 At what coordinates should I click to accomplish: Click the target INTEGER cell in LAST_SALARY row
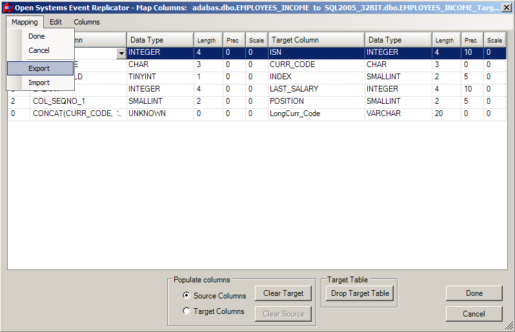tap(398, 89)
